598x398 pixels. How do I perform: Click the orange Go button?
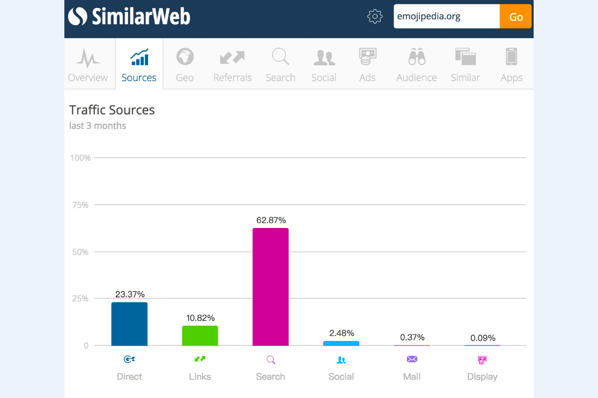pos(516,16)
